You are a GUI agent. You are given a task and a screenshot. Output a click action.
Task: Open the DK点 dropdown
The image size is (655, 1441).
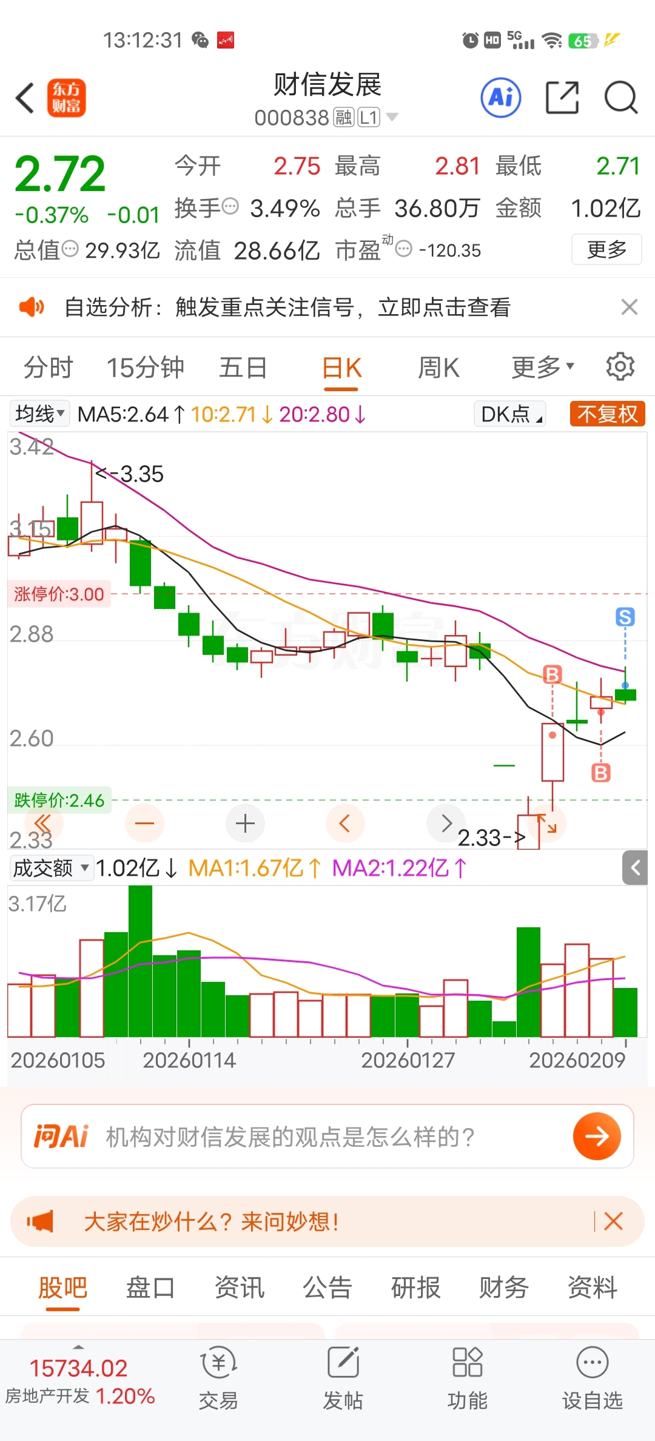[509, 414]
